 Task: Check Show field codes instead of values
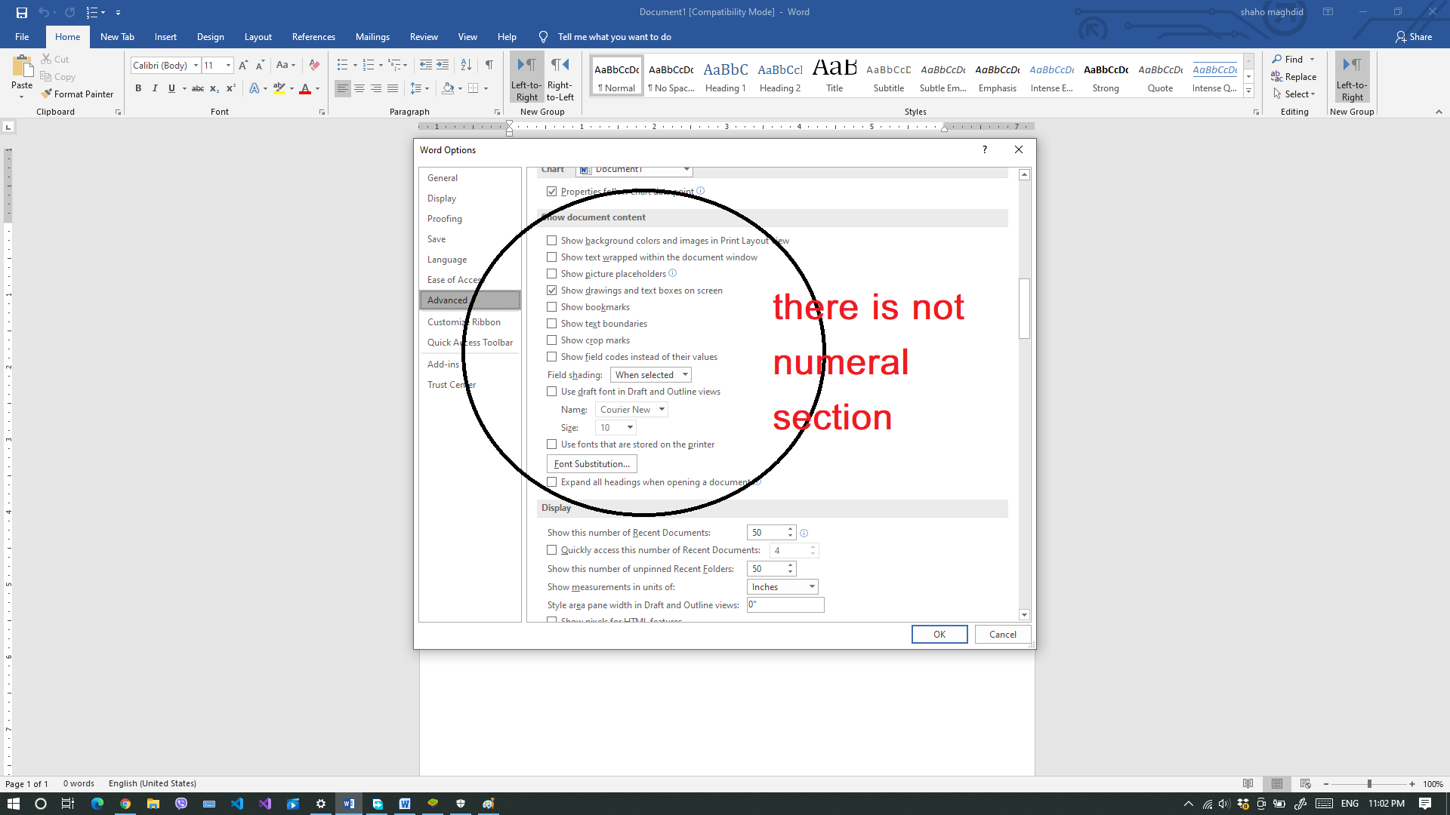[551, 357]
